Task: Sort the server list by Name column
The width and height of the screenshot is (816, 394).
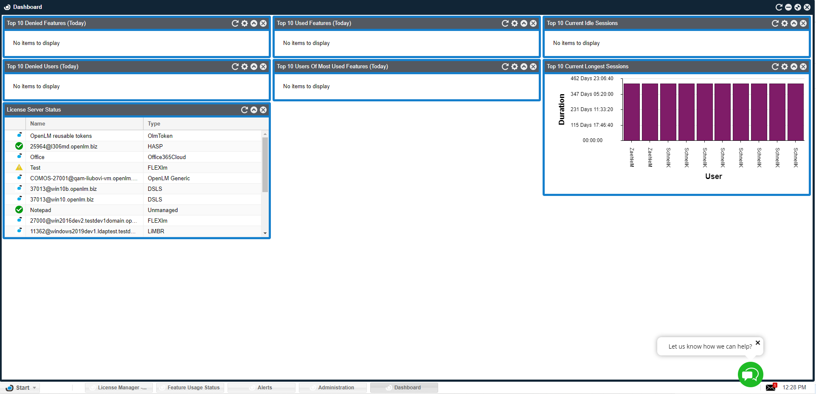Action: point(38,124)
